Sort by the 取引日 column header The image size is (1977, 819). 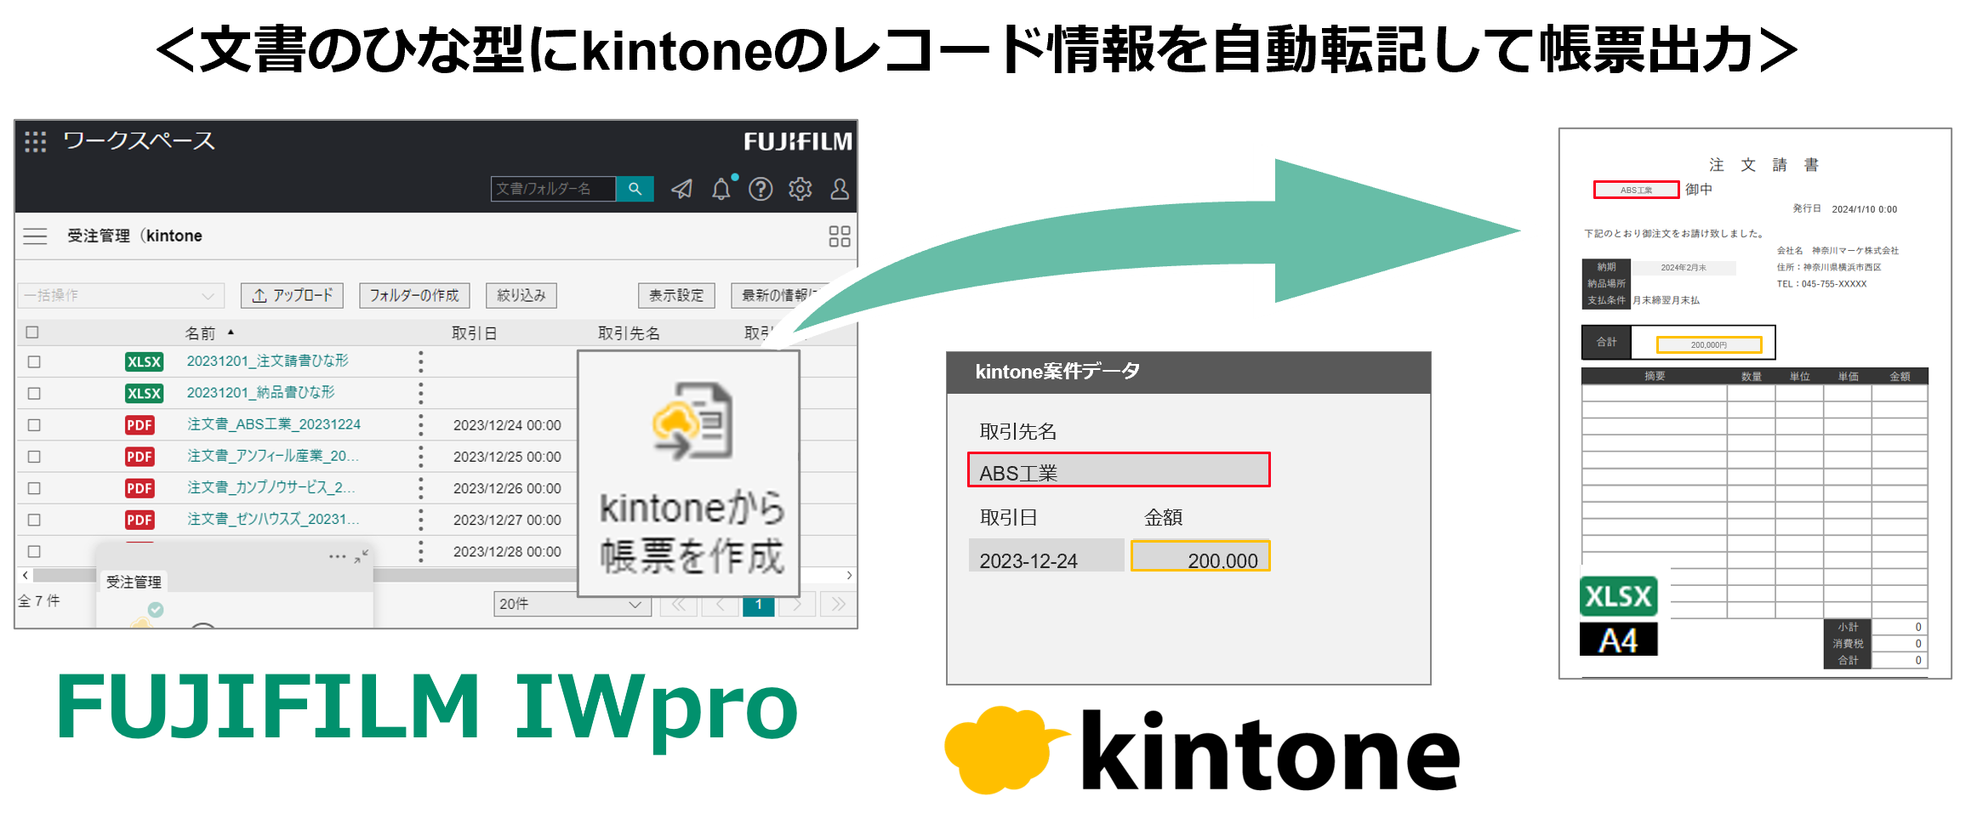[474, 333]
